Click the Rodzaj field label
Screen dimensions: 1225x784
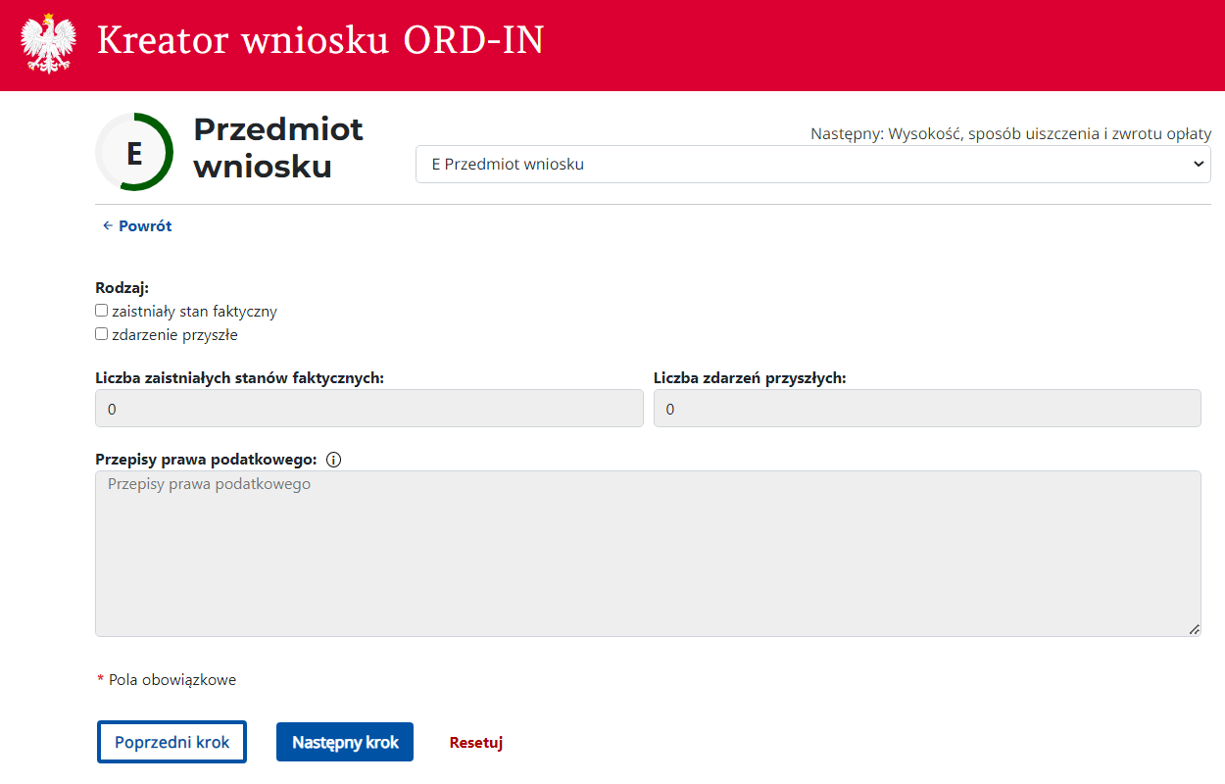click(122, 288)
